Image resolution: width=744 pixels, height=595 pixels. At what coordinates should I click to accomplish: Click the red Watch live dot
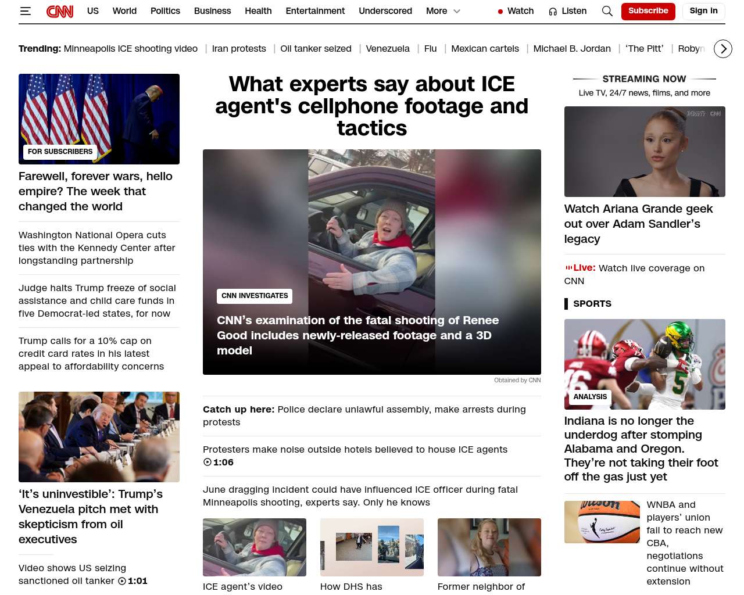(x=500, y=12)
